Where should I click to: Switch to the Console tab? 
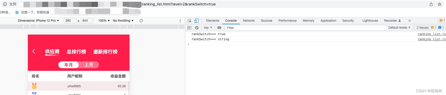point(231,21)
